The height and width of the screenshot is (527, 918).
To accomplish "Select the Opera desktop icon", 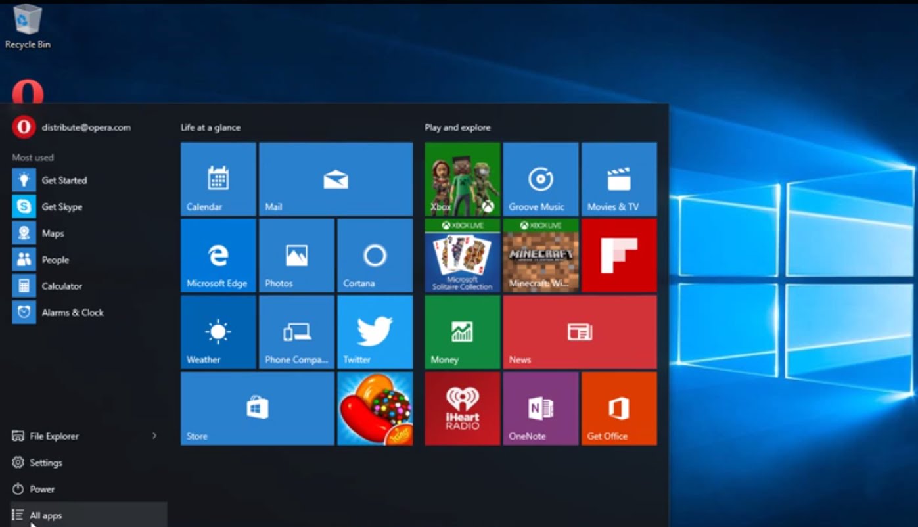I will click(28, 91).
